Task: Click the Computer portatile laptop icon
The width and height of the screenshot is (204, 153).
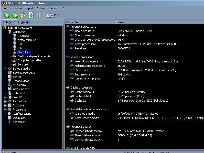Action: point(15,60)
